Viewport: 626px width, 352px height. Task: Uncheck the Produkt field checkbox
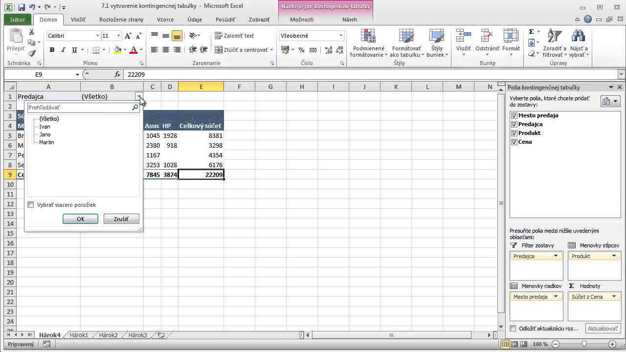point(514,133)
